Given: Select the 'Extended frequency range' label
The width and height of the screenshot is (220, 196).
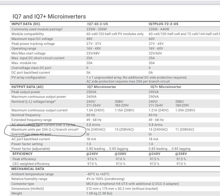Looking at the screenshot, I should coord(32,120).
